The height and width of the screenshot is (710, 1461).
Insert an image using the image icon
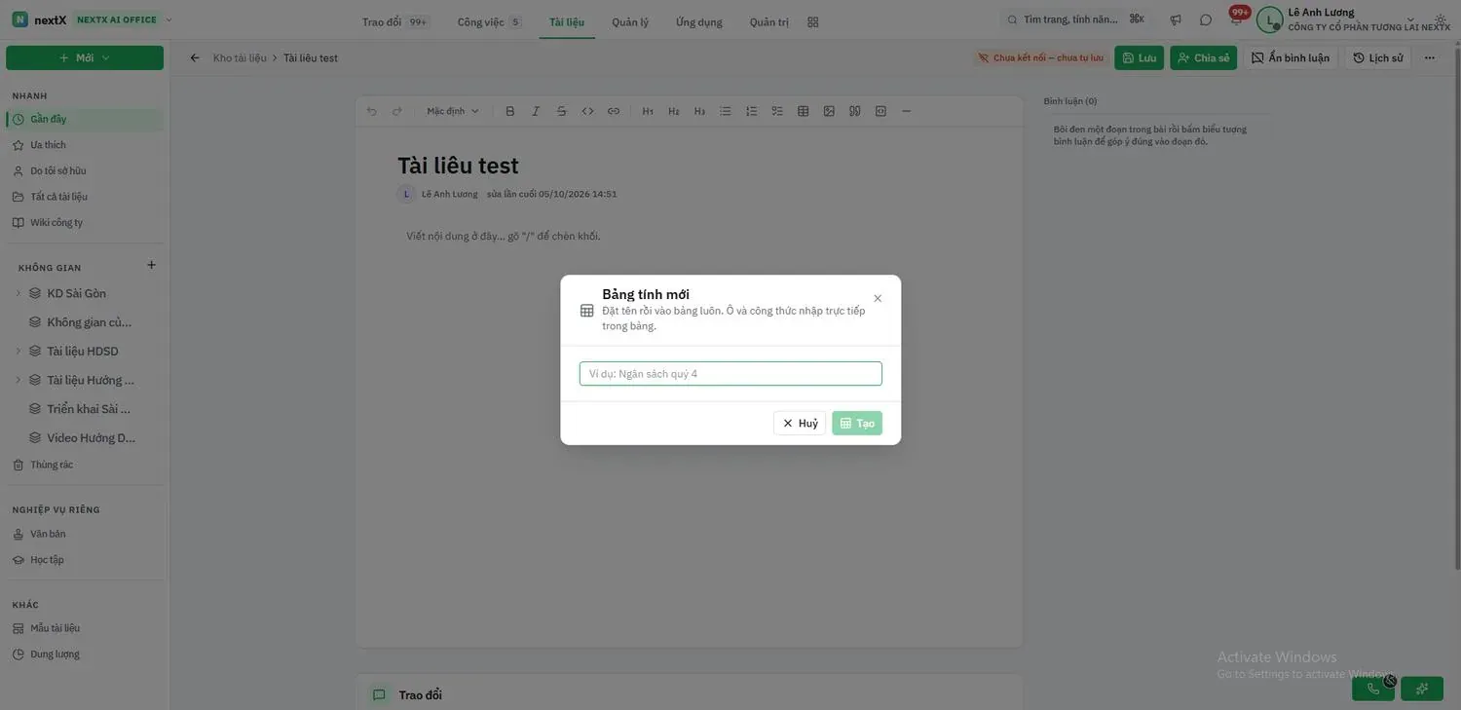tap(829, 111)
